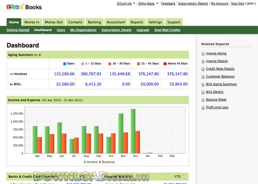Viewport: 258px width, 184px height.
Task: Open the Settings tab
Action: [155, 22]
